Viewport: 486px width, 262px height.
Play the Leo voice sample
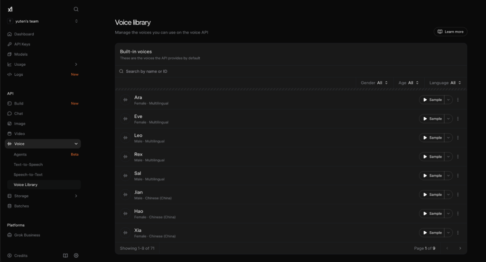(x=432, y=138)
